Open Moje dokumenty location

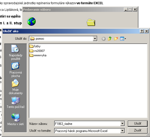pyautogui.click(x=16, y=87)
